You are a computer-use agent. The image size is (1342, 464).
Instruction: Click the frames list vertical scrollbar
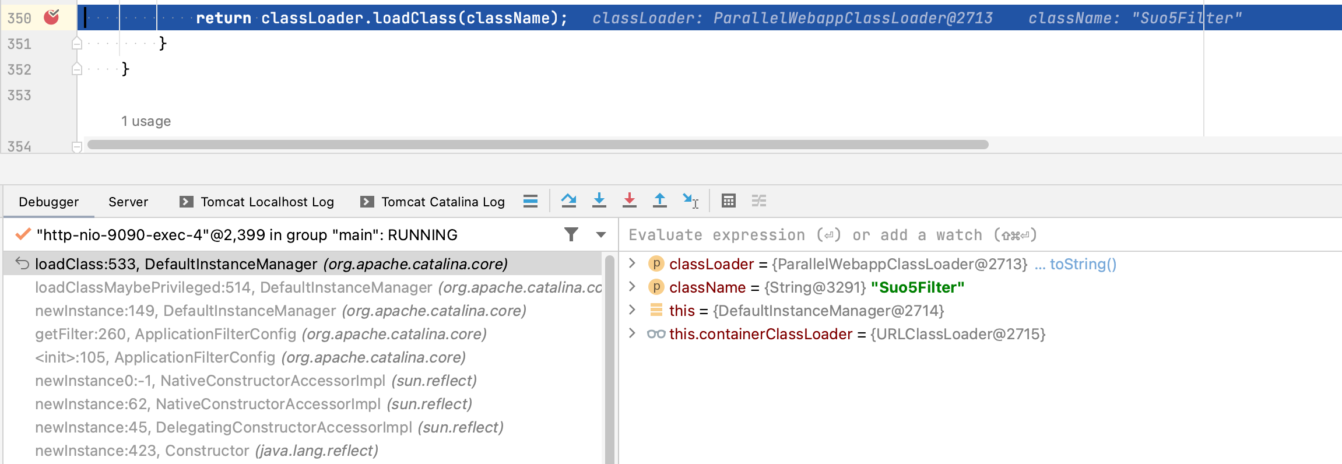tap(609, 359)
